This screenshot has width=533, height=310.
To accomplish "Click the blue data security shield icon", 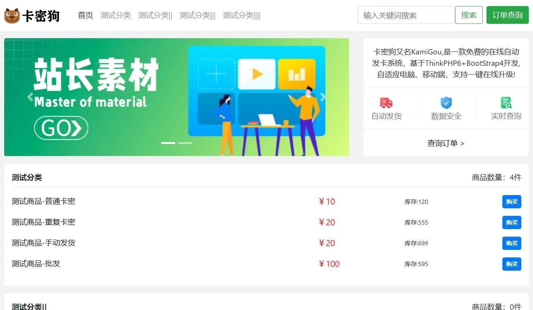I will [x=446, y=103].
